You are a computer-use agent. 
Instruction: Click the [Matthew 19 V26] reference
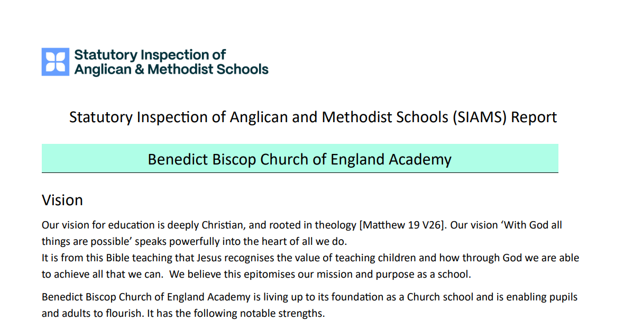click(x=403, y=225)
